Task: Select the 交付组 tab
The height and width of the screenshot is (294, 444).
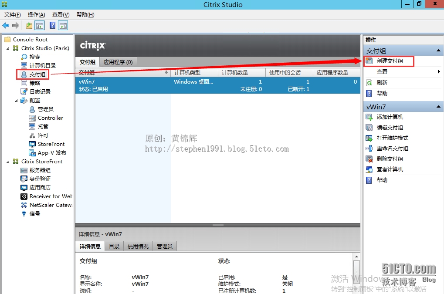Action: [x=88, y=62]
